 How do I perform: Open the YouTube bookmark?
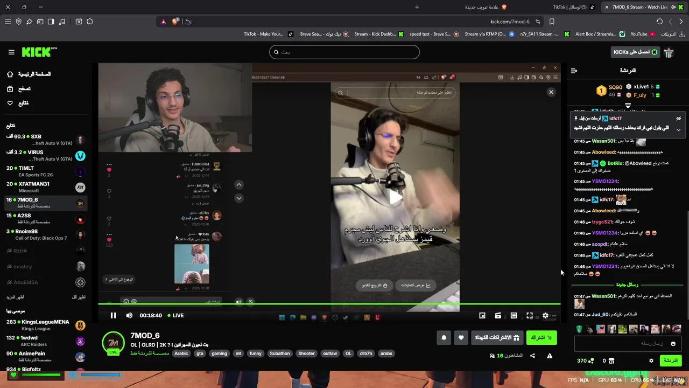643,34
